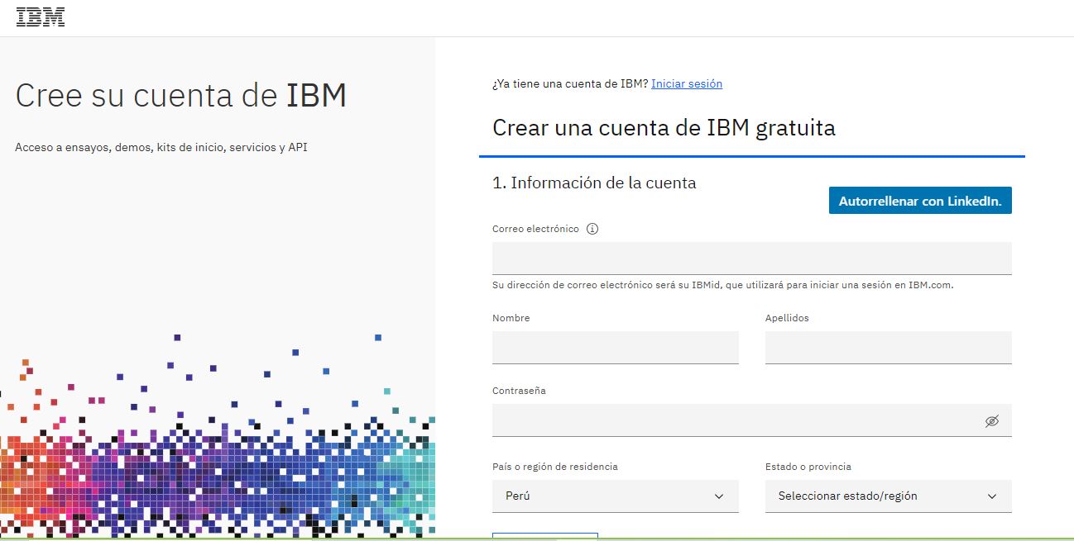Toggle password visibility eye icon

(x=992, y=420)
